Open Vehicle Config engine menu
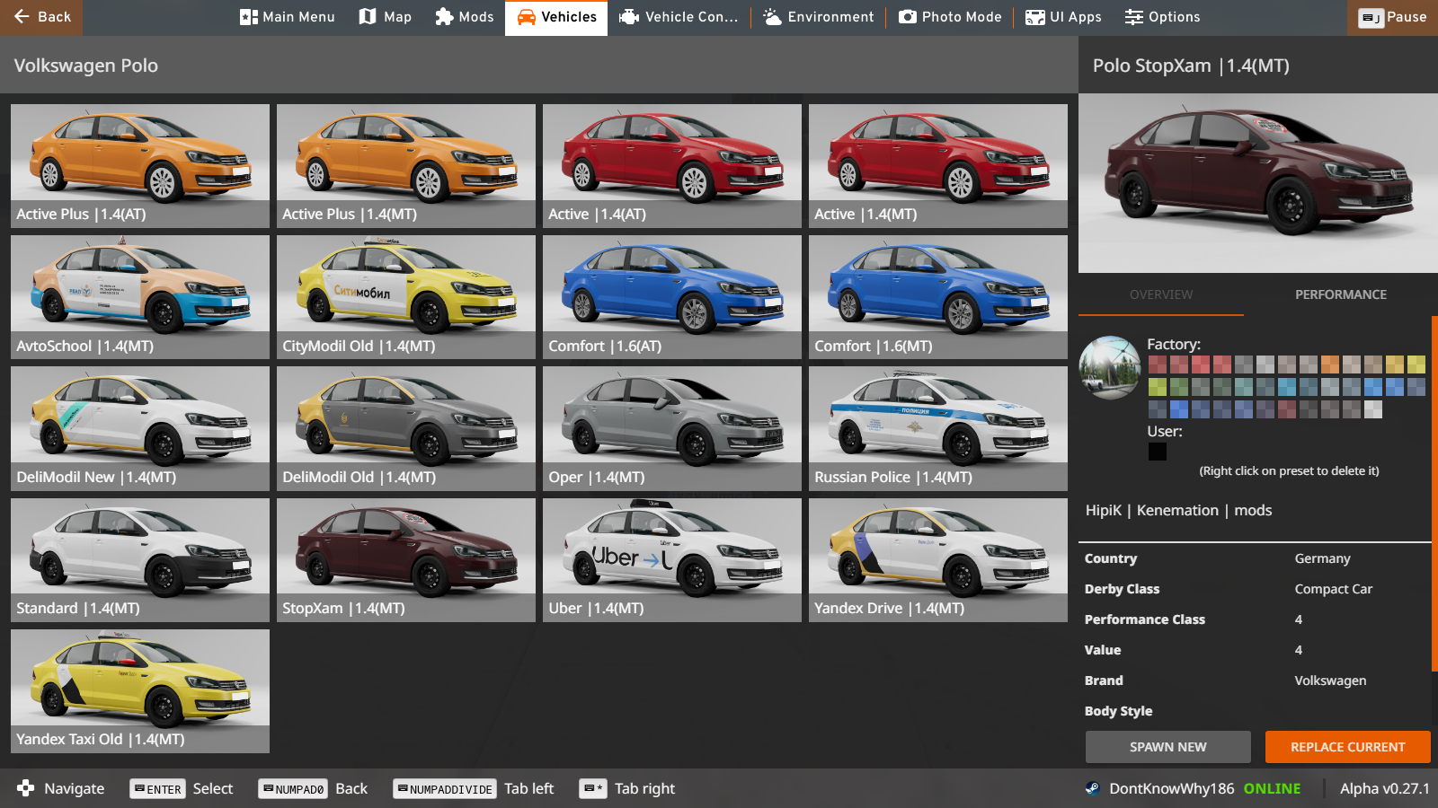This screenshot has width=1438, height=808. [679, 17]
